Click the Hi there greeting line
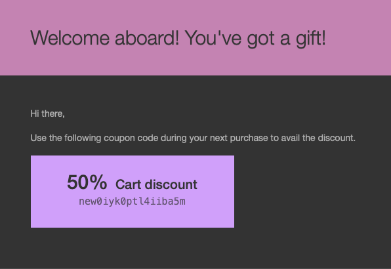Screen dimensions: 391x269 click(48, 114)
